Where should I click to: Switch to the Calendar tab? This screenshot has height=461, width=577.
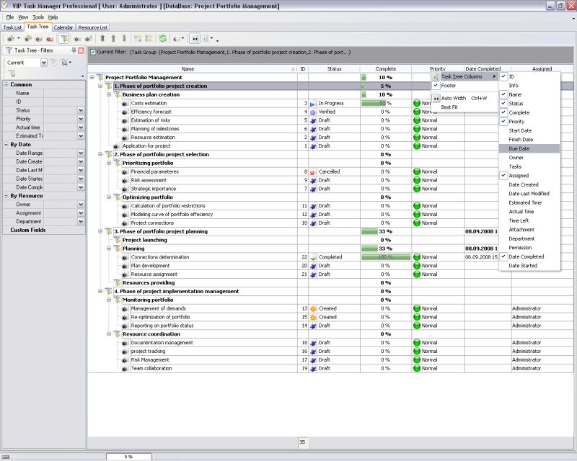click(63, 27)
